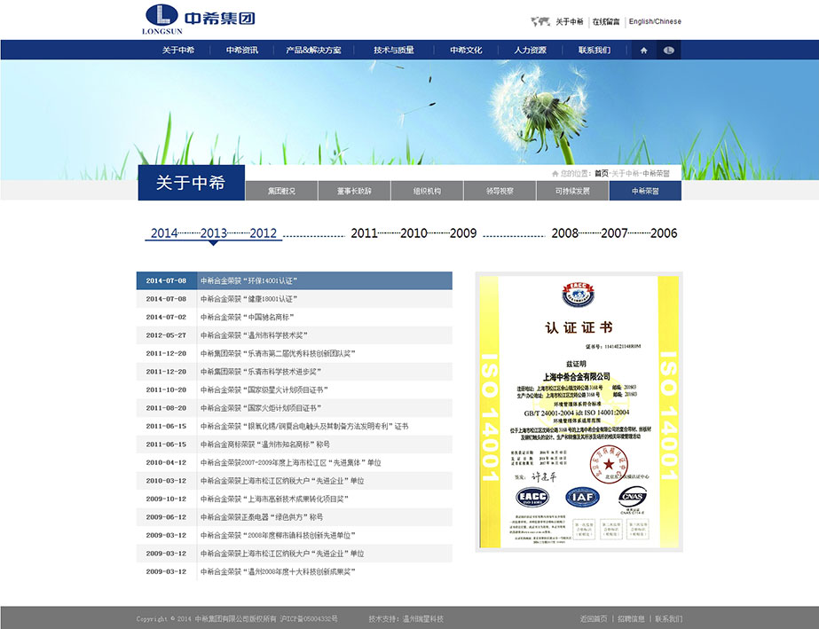This screenshot has width=819, height=629.
Task: Open 联系我们 menu item
Action: [595, 51]
